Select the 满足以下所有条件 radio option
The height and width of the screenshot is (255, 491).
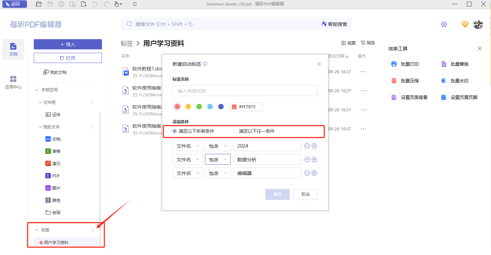[x=175, y=131]
